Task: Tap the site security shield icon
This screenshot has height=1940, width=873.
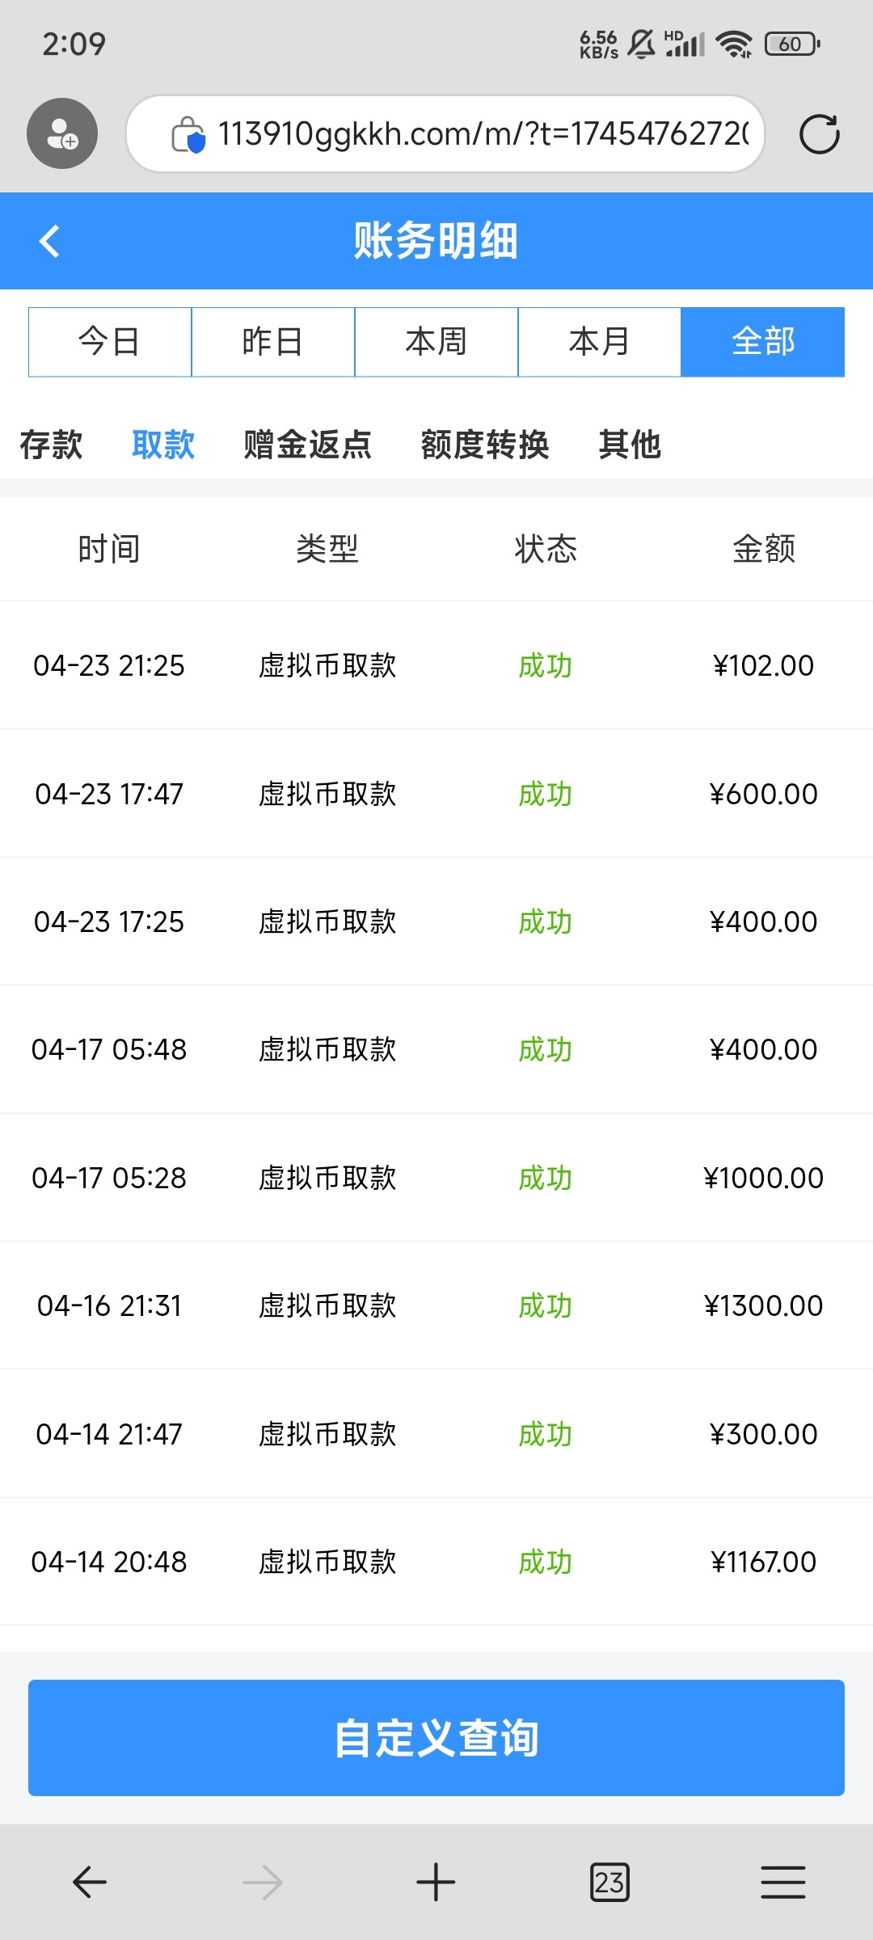Action: [x=188, y=134]
